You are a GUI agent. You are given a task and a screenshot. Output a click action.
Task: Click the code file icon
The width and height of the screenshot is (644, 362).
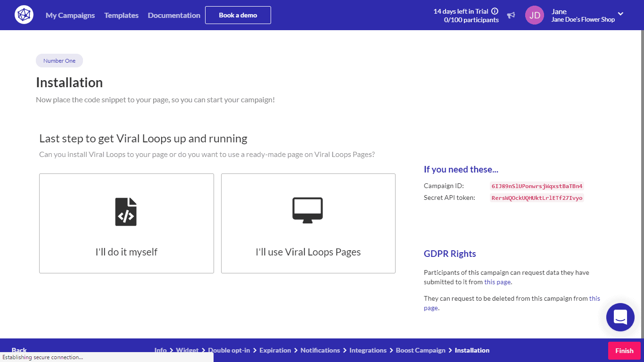[126, 212]
